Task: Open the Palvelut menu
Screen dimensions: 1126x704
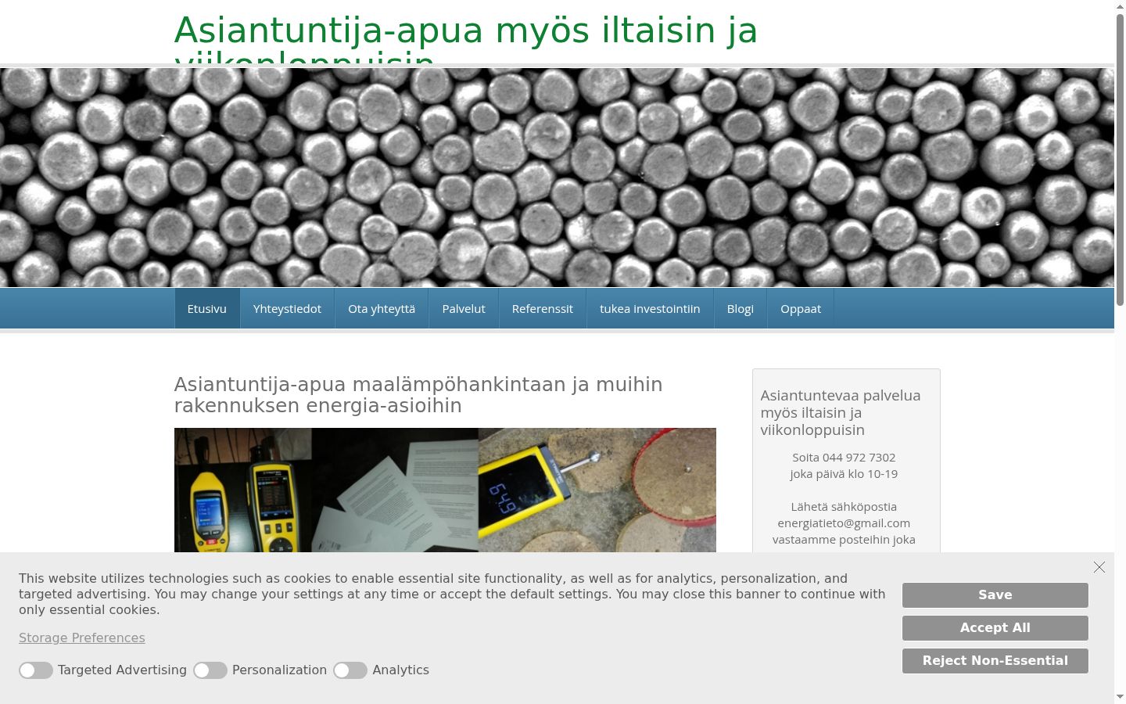Action: pyautogui.click(x=464, y=308)
